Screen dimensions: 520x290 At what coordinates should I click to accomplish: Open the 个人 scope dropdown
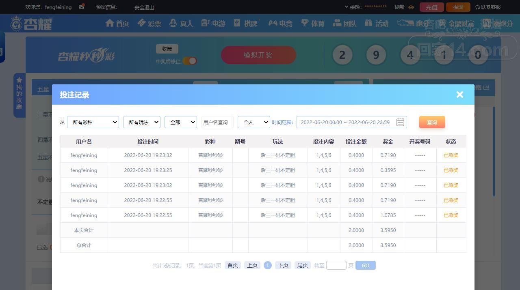pos(253,122)
